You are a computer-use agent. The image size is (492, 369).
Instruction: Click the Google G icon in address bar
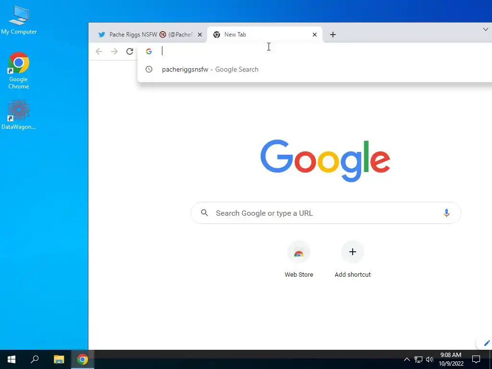149,51
